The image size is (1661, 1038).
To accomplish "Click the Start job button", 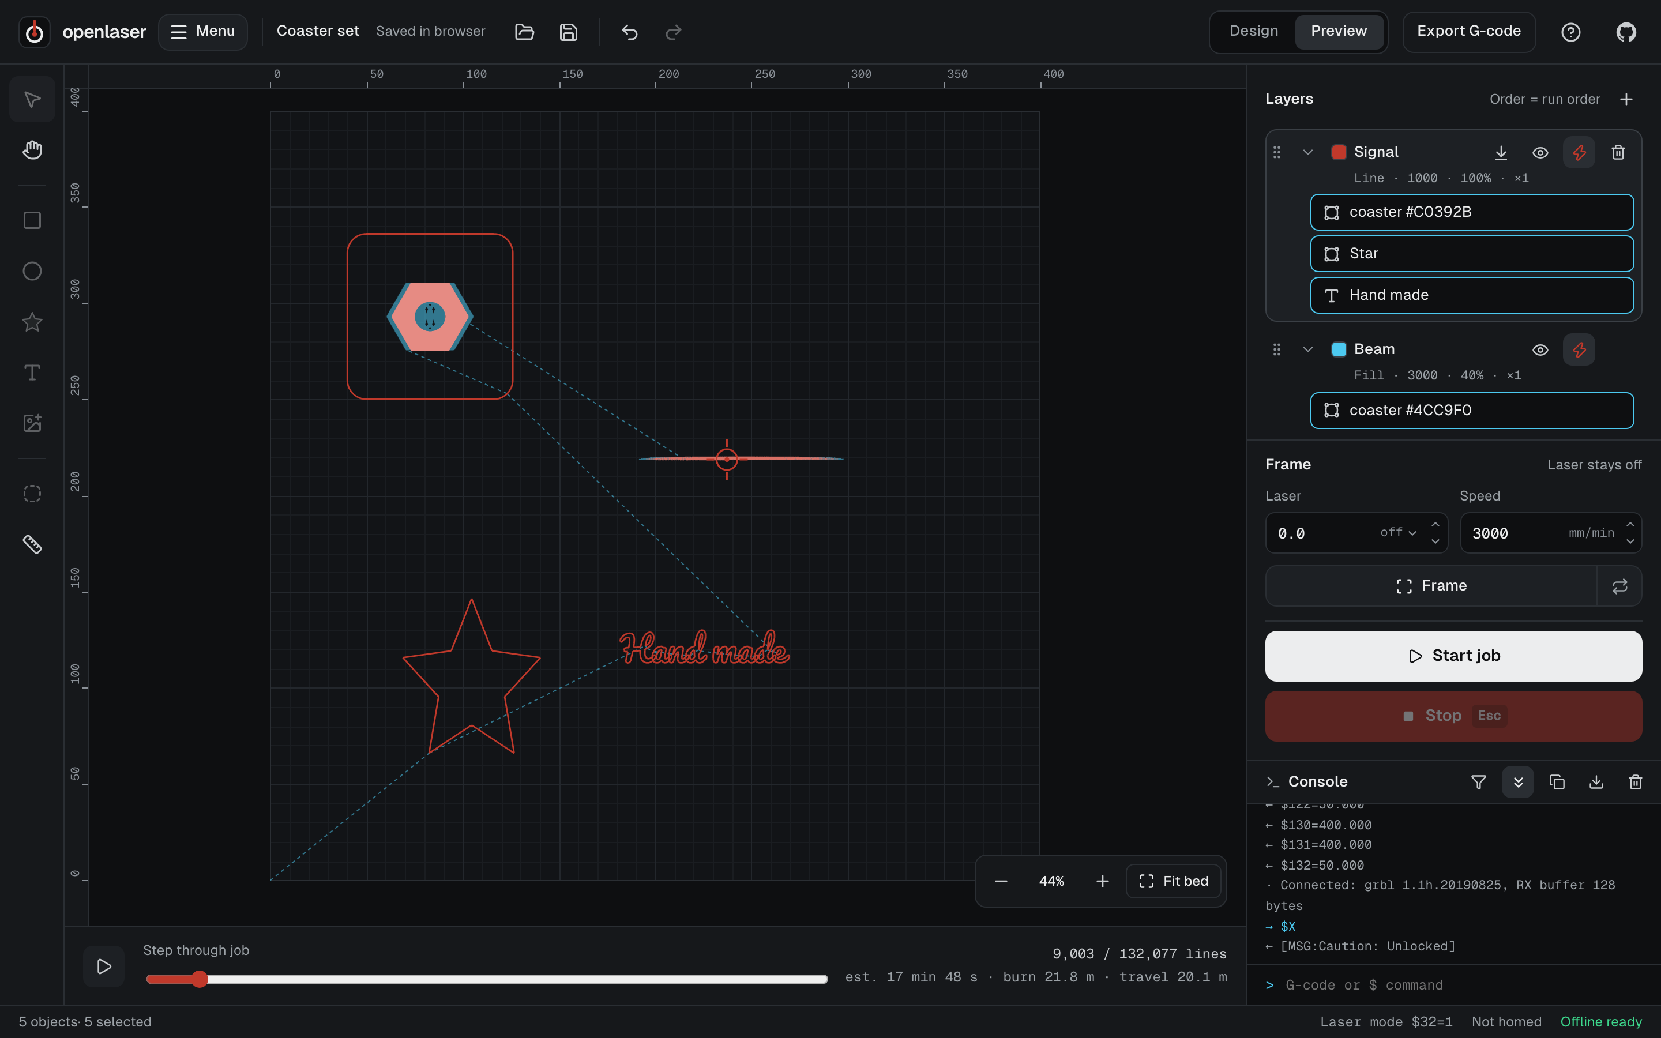I will 1453,656.
